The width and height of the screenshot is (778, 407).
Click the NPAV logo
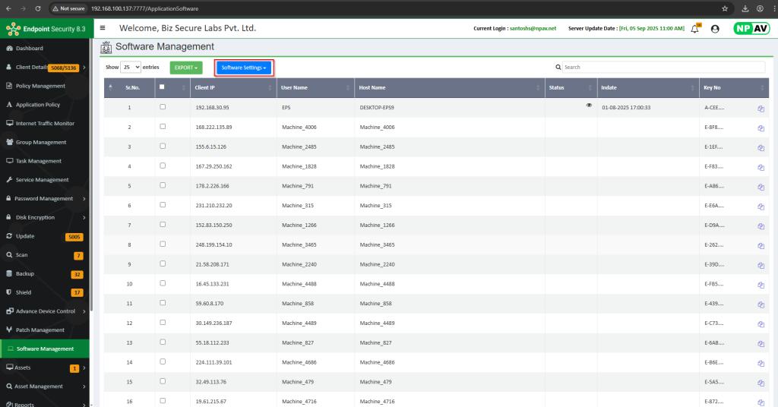(751, 28)
